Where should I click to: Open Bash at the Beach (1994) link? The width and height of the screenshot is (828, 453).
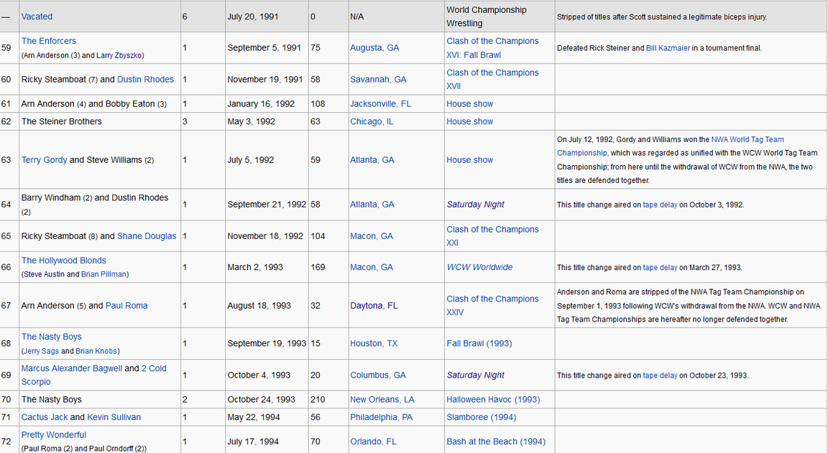[496, 442]
